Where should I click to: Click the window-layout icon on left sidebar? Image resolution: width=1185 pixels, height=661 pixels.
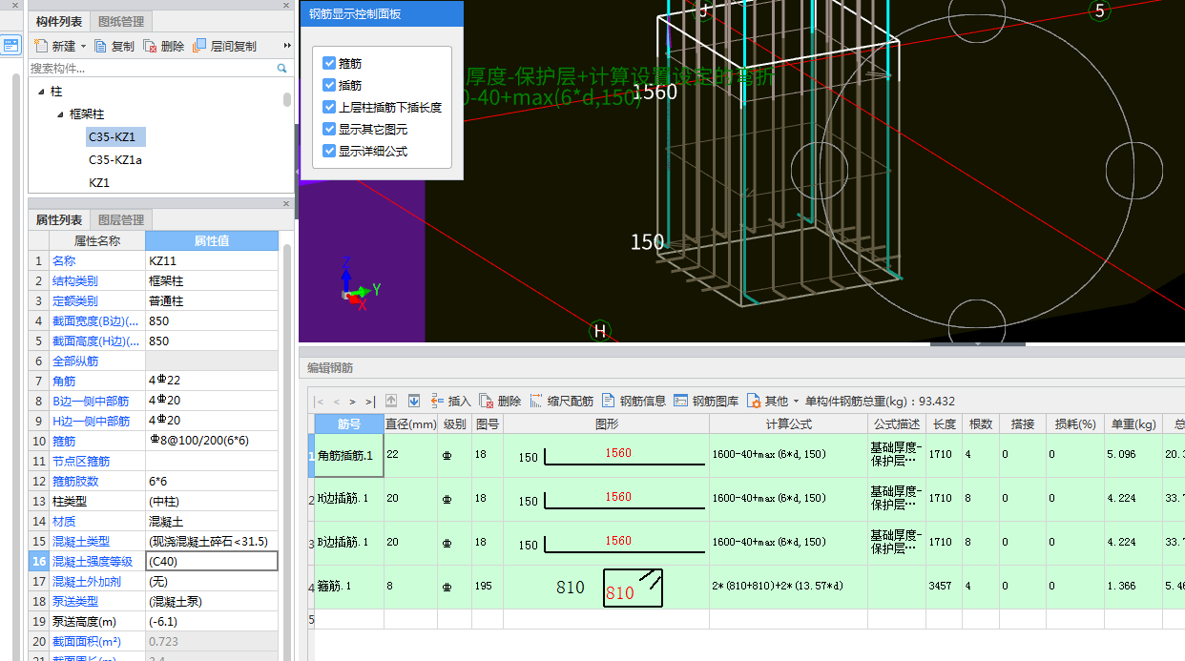pos(10,44)
